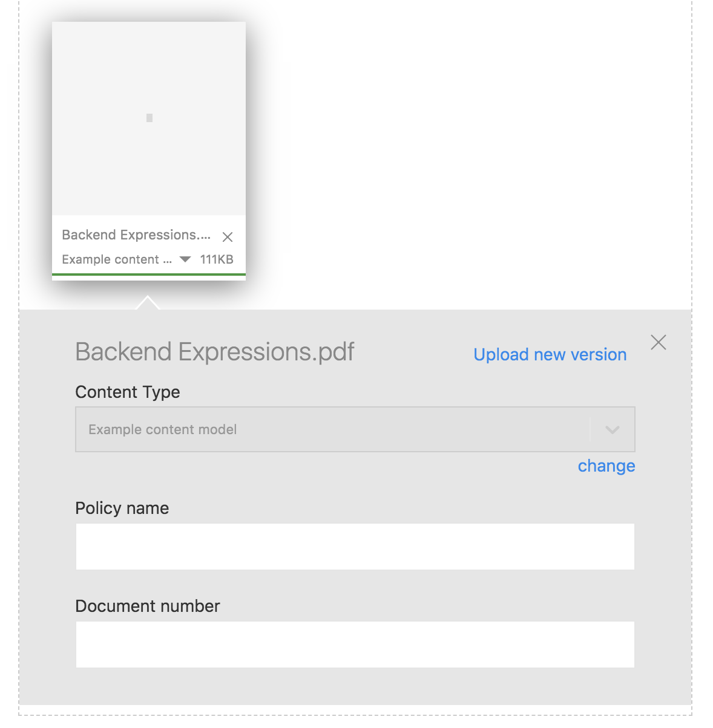
Task: Click the Policy name field label
Action: tap(122, 508)
